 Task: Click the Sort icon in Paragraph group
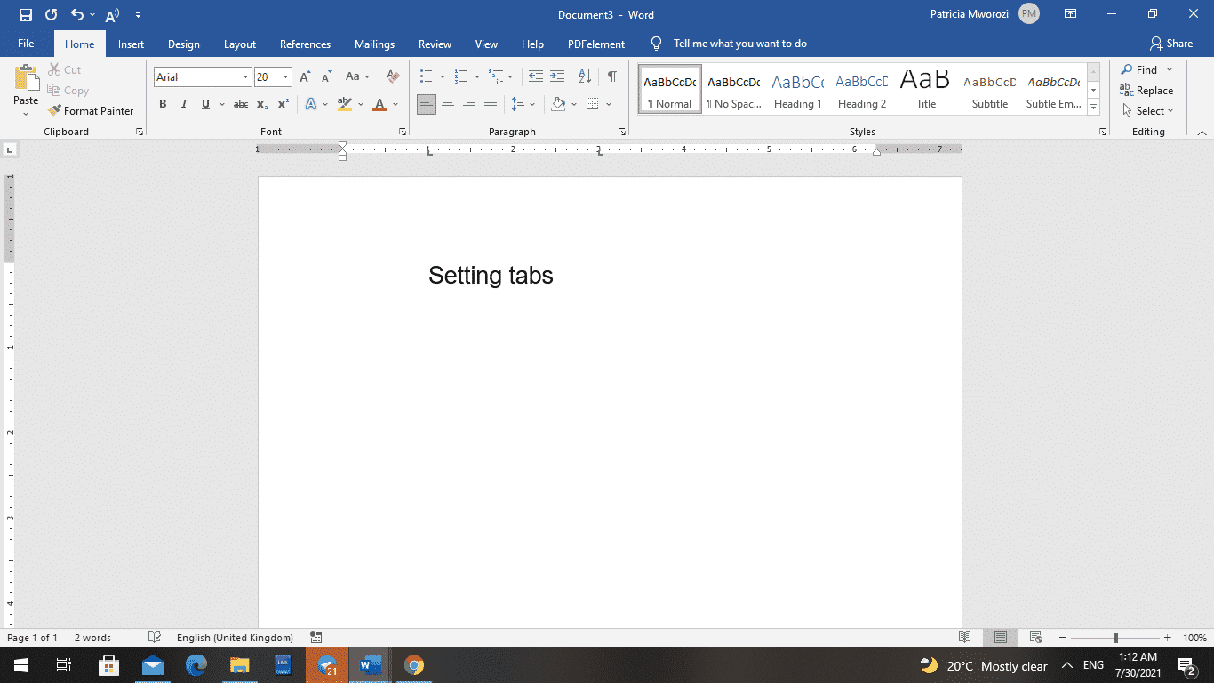(x=584, y=76)
